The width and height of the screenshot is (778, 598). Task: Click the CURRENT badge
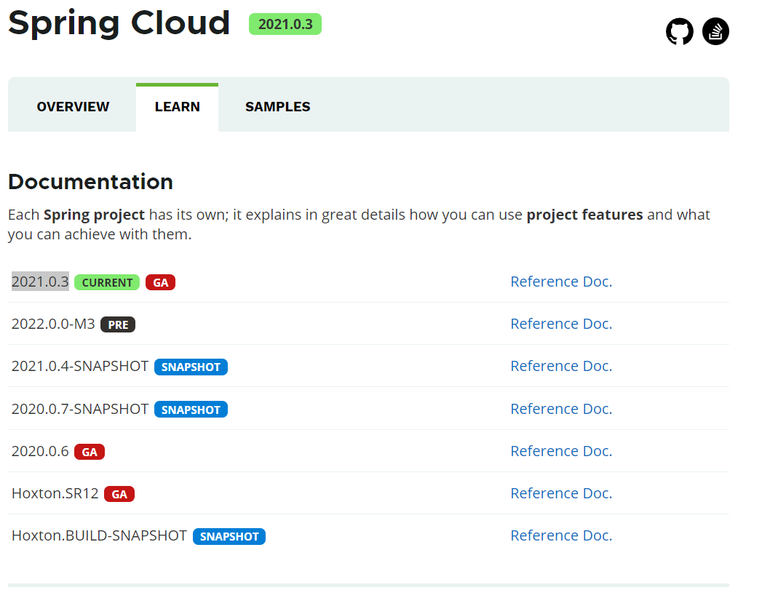107,283
